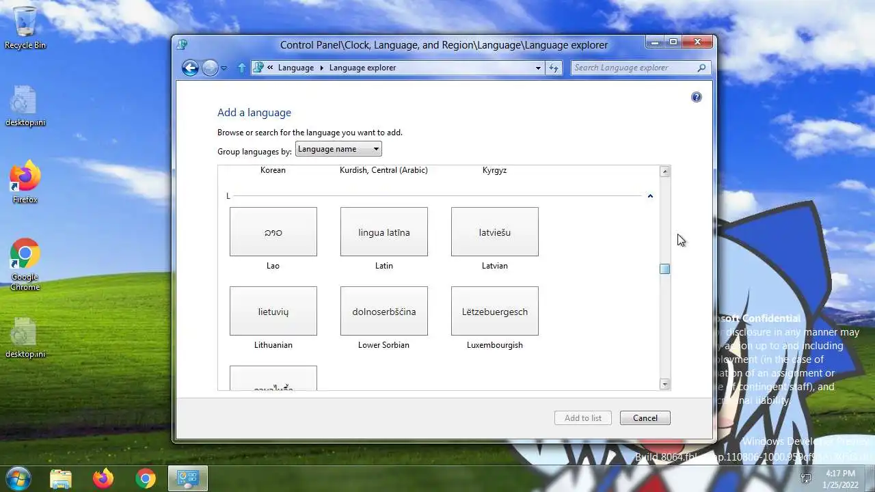This screenshot has height=492, width=875.
Task: Select the Lower Sorbian language tile
Action: click(384, 311)
